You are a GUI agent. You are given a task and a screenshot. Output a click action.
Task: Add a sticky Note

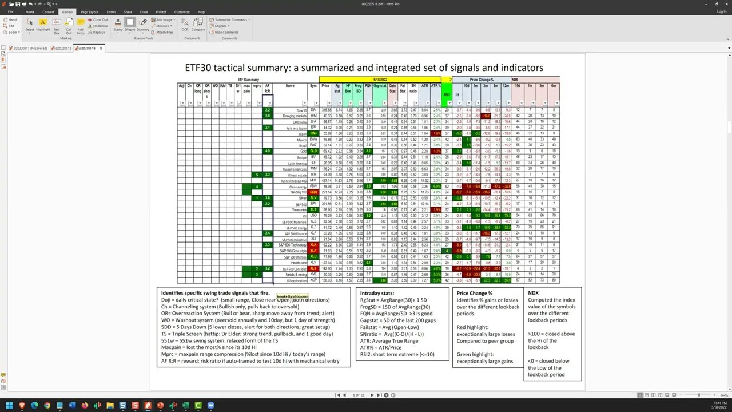point(81,25)
